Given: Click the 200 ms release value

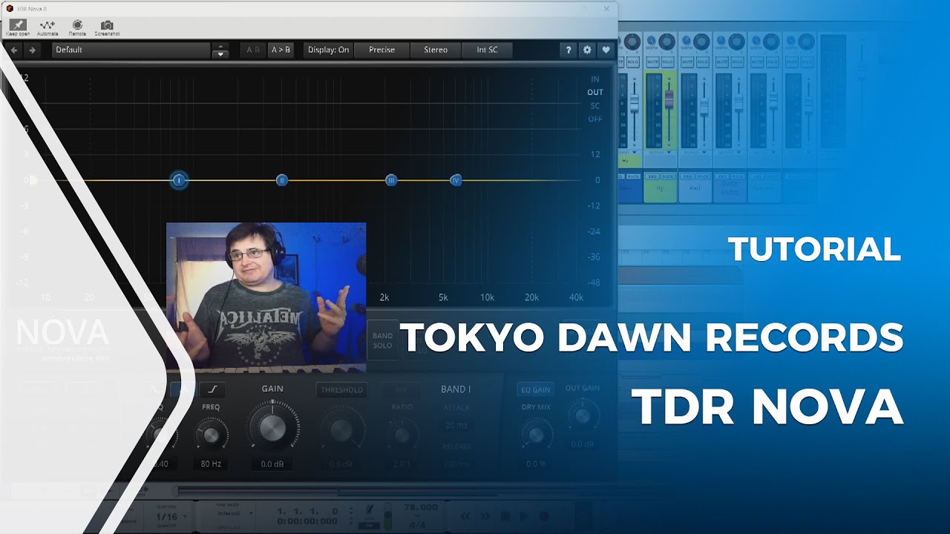Looking at the screenshot, I should click(456, 464).
